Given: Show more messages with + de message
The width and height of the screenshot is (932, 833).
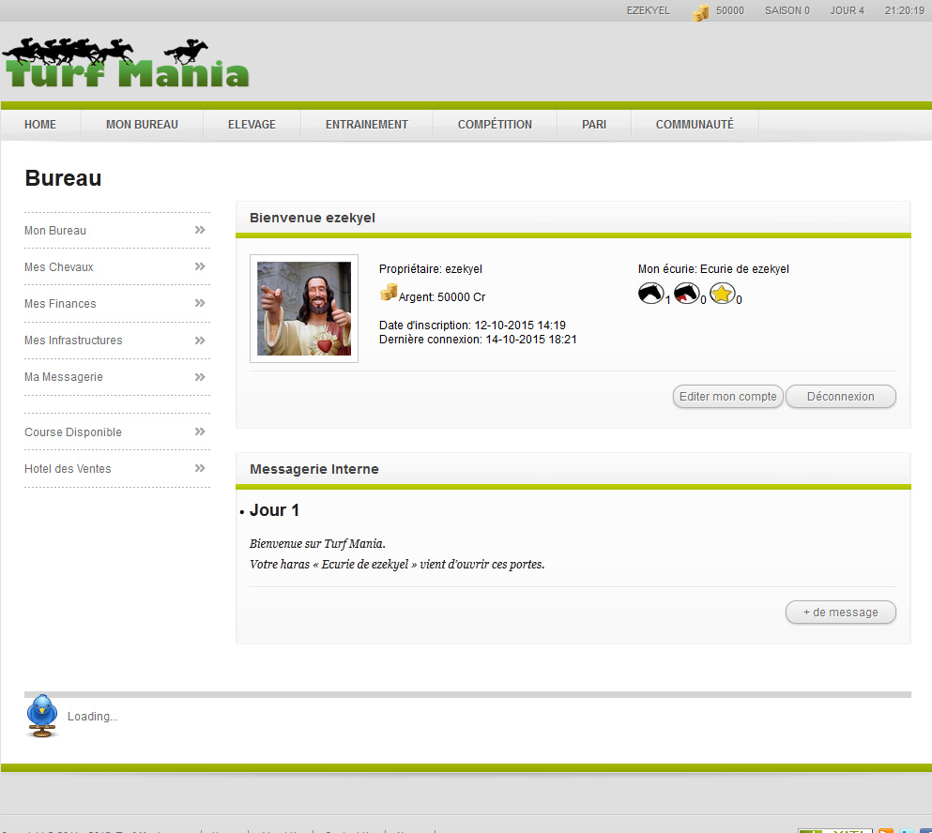Looking at the screenshot, I should [x=840, y=612].
